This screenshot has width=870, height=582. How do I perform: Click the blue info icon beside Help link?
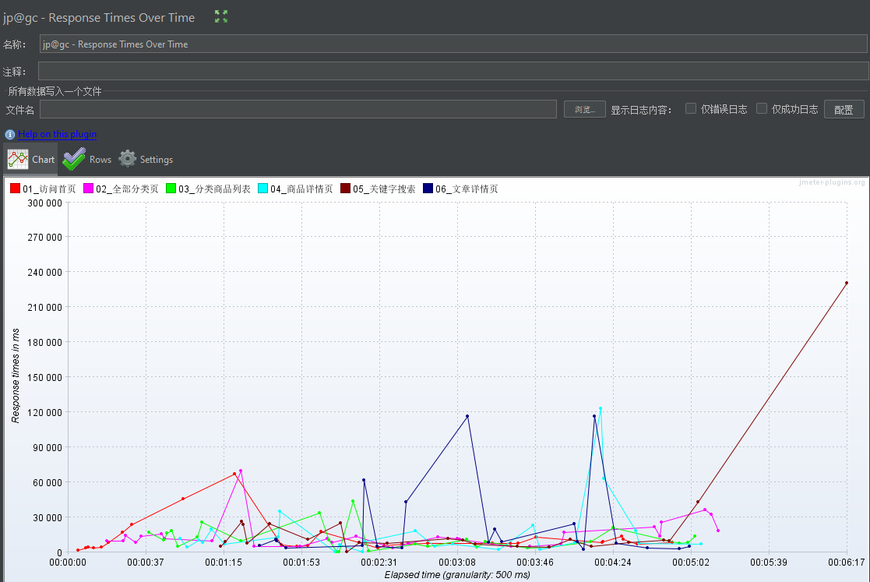pyautogui.click(x=10, y=134)
